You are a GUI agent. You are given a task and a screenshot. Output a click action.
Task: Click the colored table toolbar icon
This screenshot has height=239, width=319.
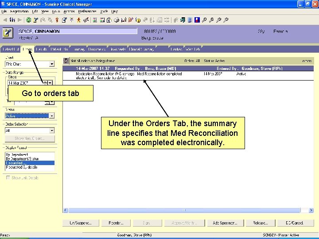pos(102,20)
